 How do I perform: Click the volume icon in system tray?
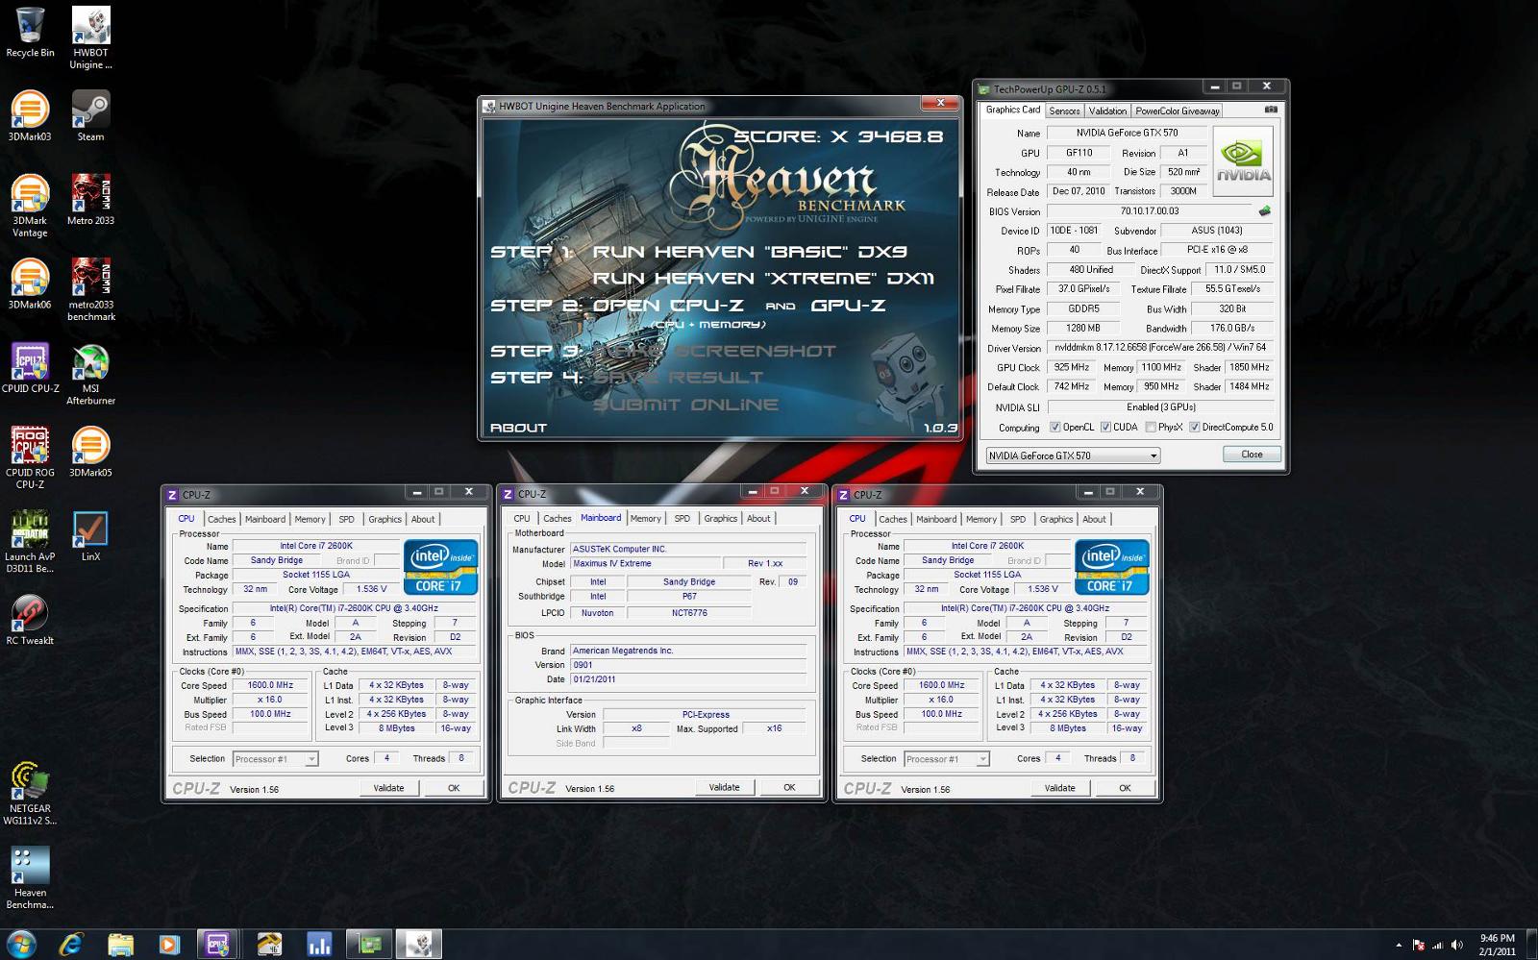point(1457,946)
